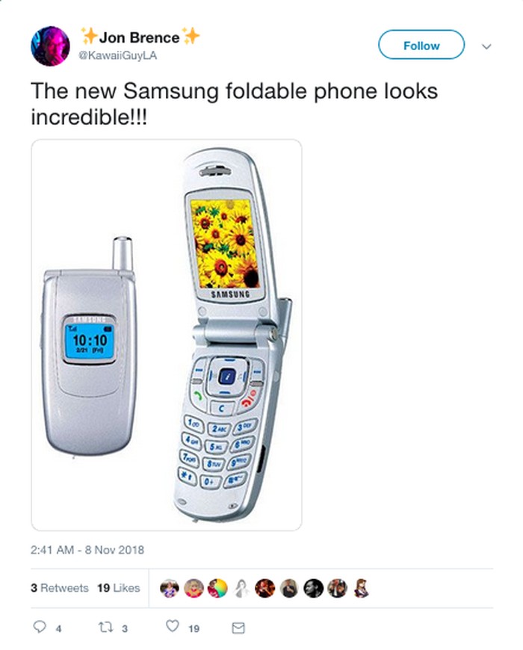
Task: Open the Samsung flip phone image
Action: click(x=167, y=335)
